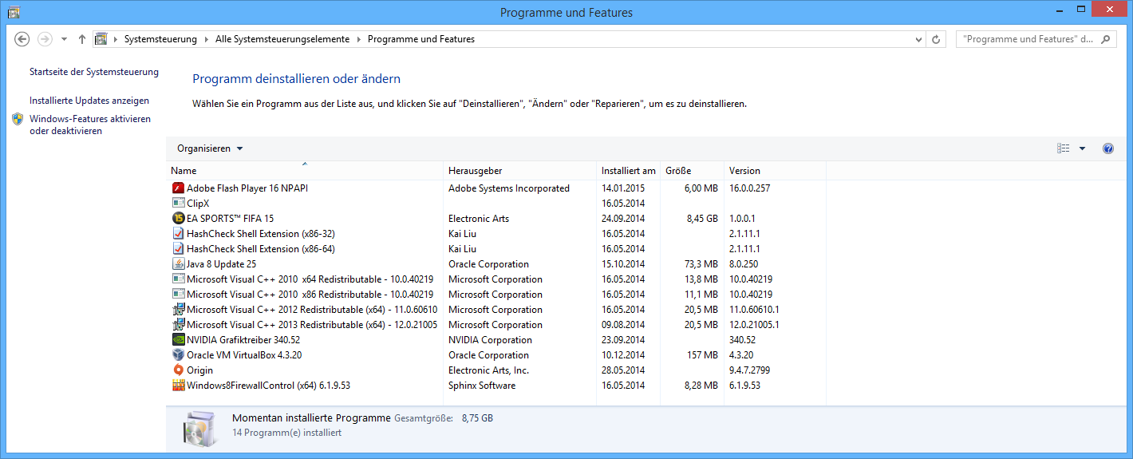The image size is (1133, 459).
Task: Click the window icon in title bar
Action: coord(14,12)
